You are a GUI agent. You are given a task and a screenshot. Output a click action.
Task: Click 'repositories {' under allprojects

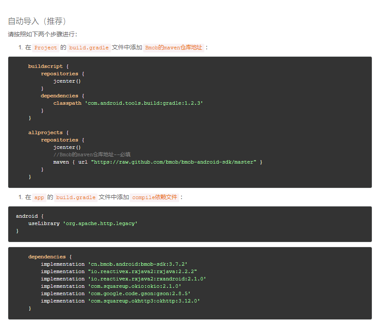point(62,140)
